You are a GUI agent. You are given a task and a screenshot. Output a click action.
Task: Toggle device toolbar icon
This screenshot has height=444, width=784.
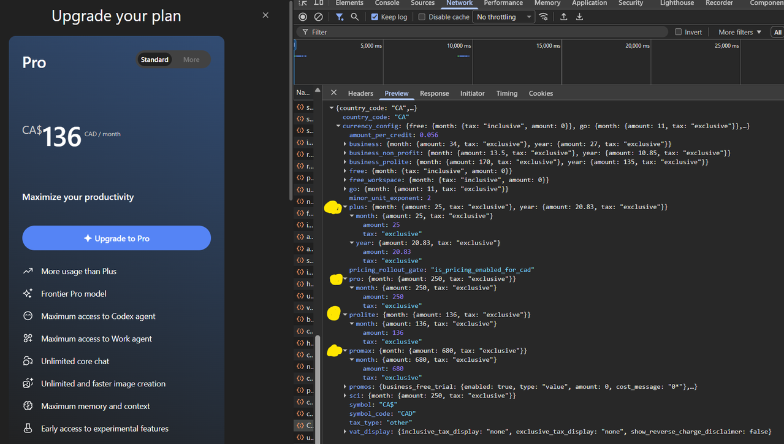pyautogui.click(x=319, y=3)
